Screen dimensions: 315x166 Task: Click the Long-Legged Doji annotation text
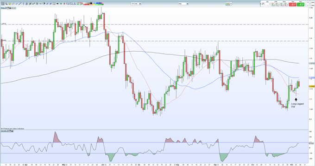pos(297,105)
